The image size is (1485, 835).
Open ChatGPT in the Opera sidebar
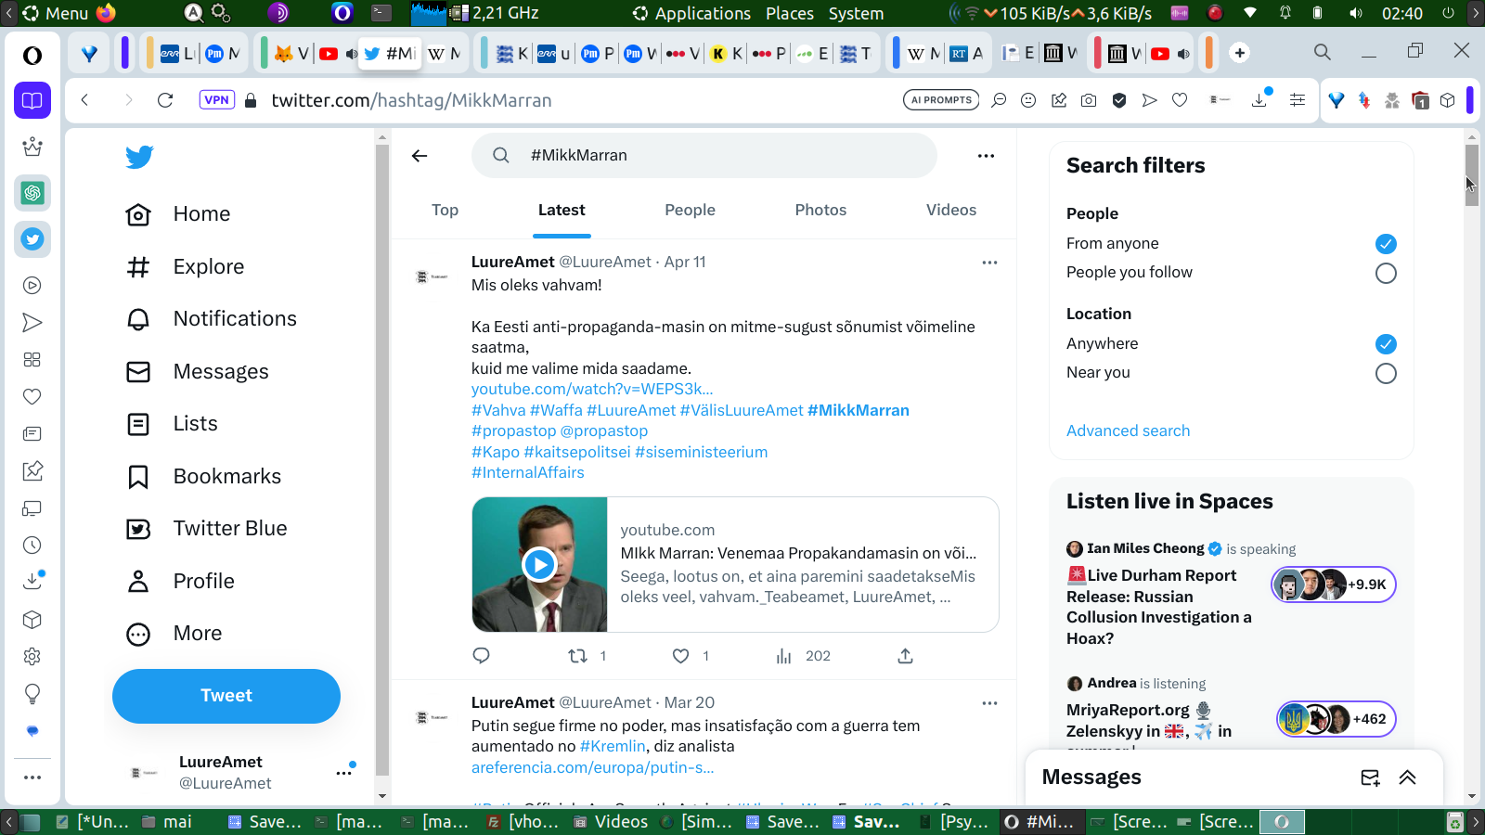click(32, 193)
